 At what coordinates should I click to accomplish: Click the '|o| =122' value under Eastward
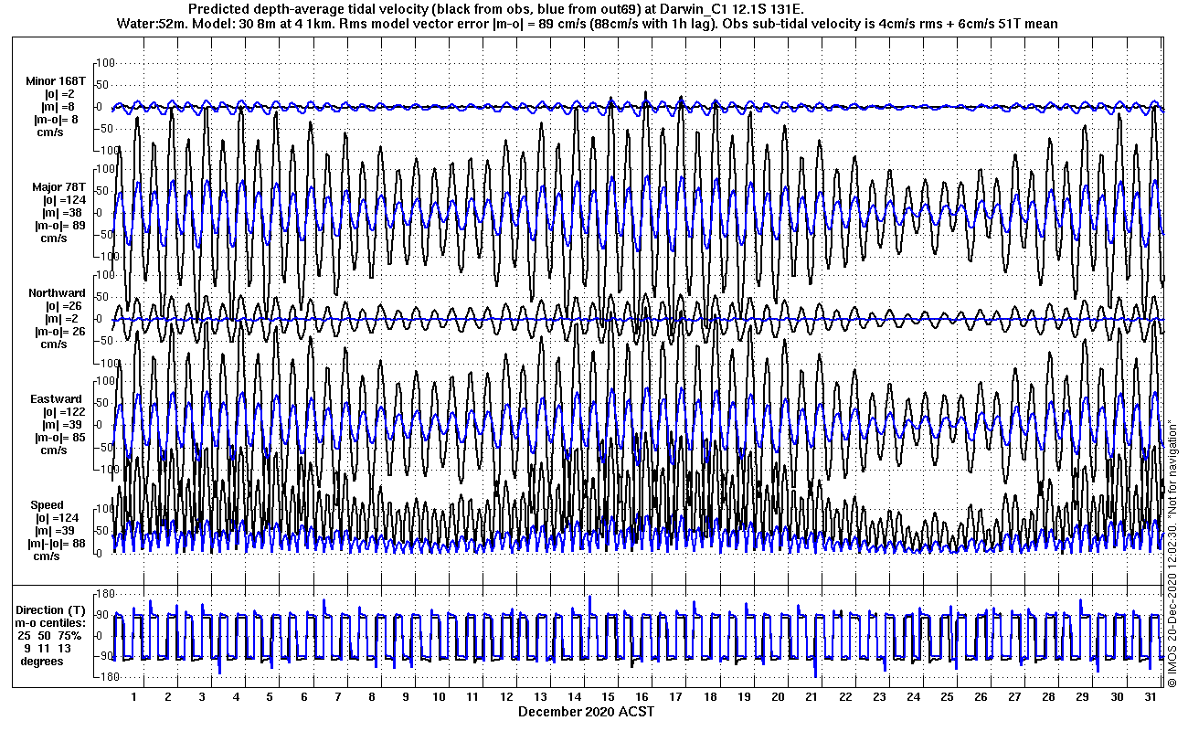[63, 412]
